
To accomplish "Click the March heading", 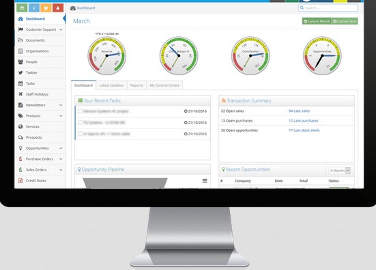I will pyautogui.click(x=81, y=21).
